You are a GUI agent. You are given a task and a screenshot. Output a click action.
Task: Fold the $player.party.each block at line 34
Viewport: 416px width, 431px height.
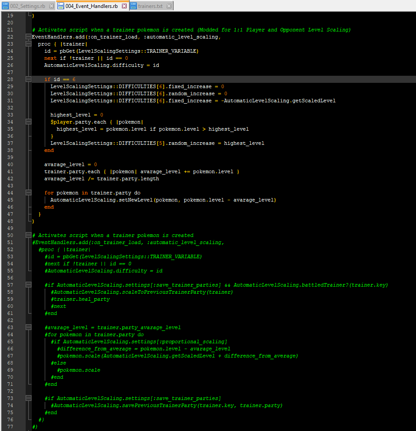coord(28,122)
